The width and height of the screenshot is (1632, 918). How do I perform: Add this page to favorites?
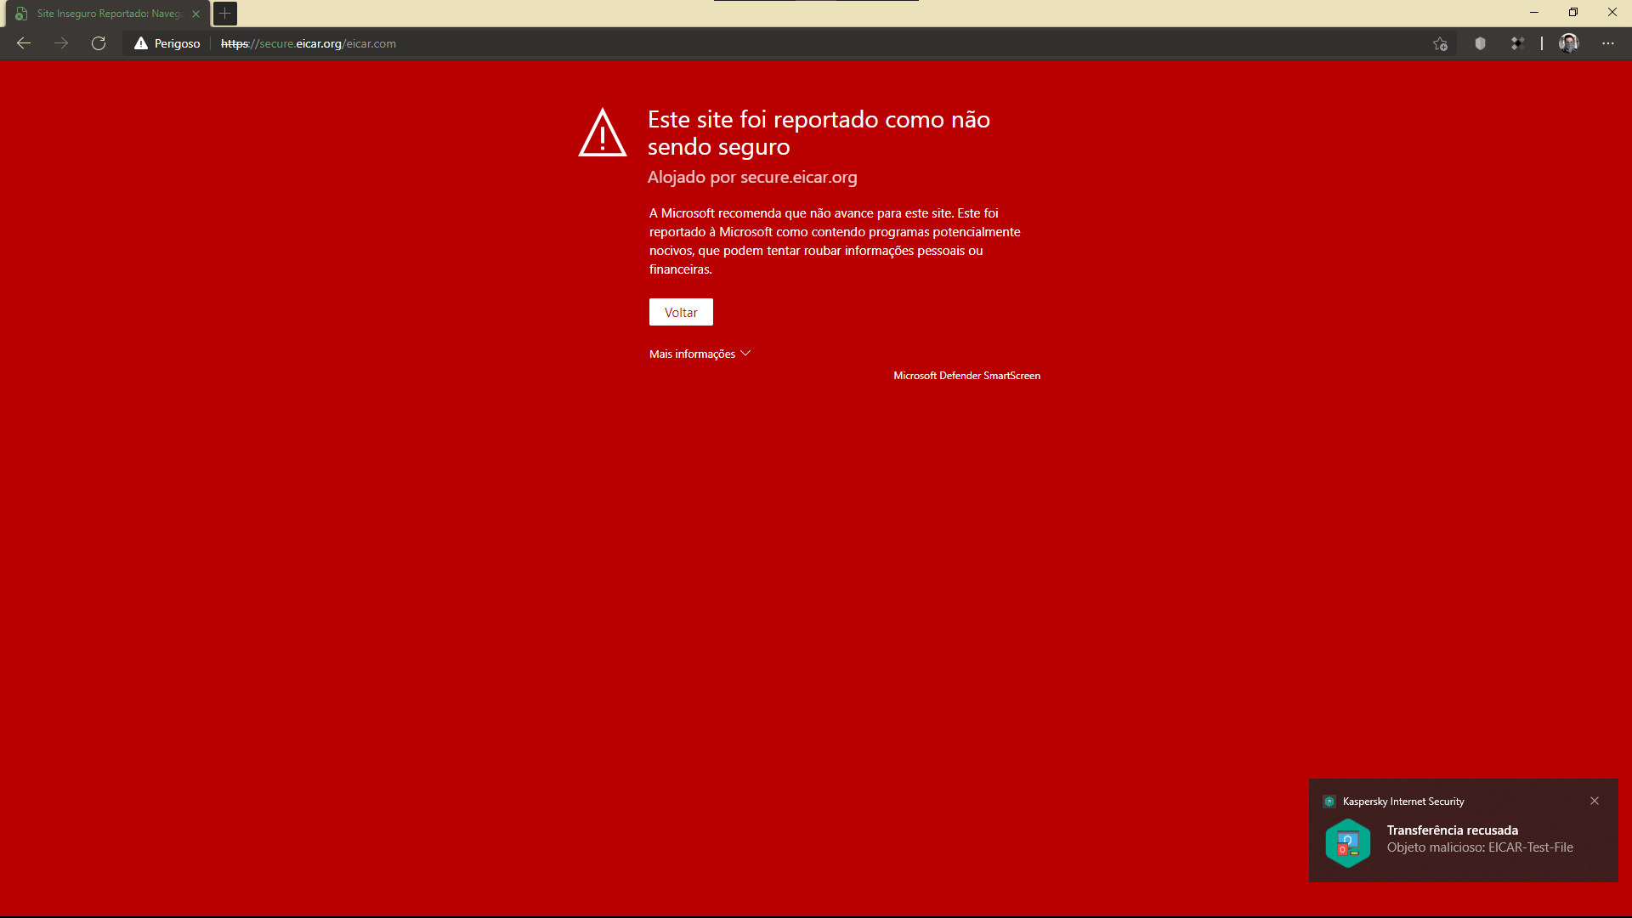click(1440, 43)
